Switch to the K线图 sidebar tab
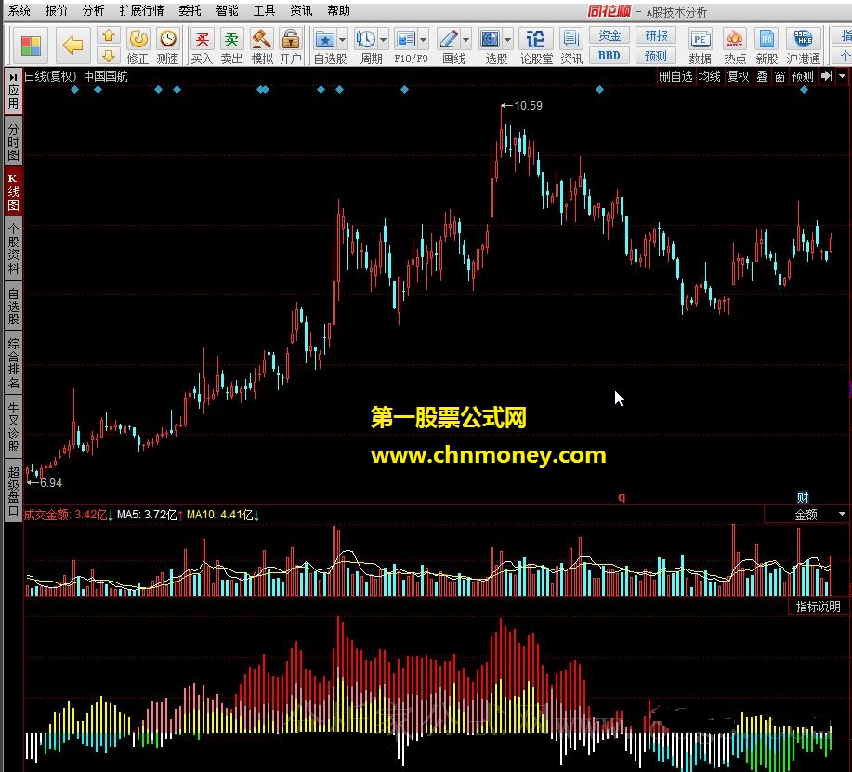 (13, 192)
